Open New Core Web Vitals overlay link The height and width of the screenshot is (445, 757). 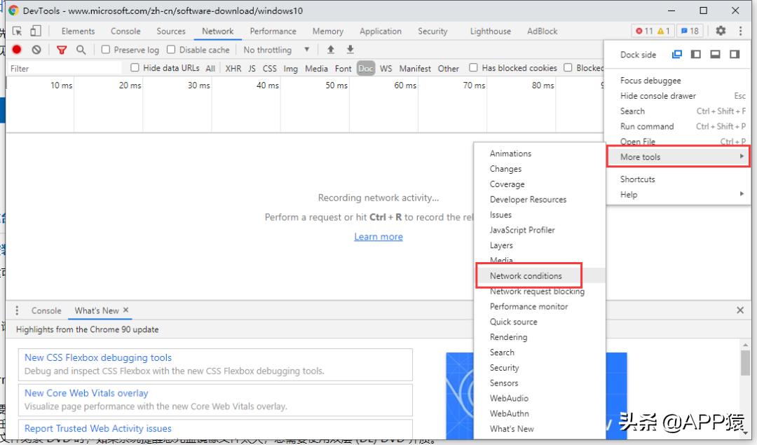tap(86, 392)
